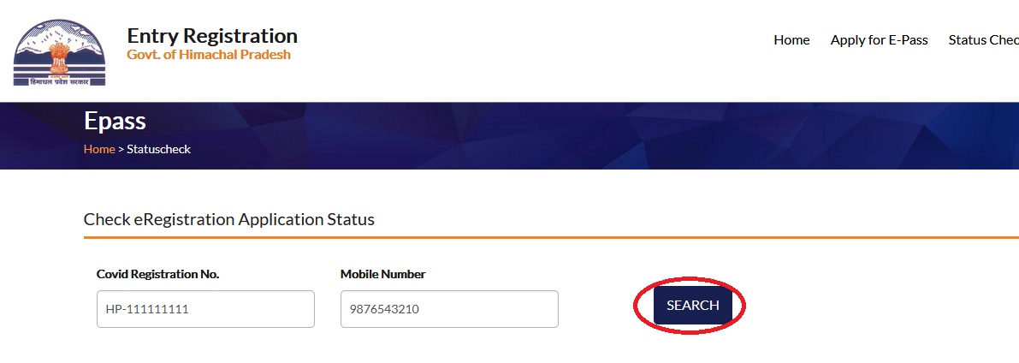Click the Govt. of Himachal Pradesh subtitle
The height and width of the screenshot is (363, 1019).
(209, 55)
